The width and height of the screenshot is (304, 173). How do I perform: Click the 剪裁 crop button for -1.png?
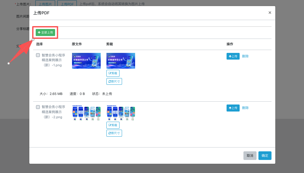tap(113, 73)
